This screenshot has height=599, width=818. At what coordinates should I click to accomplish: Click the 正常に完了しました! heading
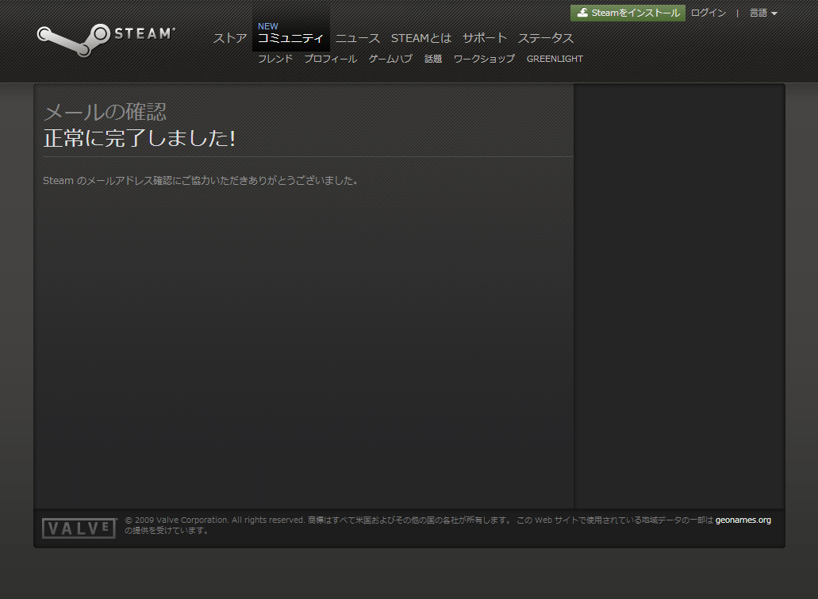pyautogui.click(x=140, y=138)
